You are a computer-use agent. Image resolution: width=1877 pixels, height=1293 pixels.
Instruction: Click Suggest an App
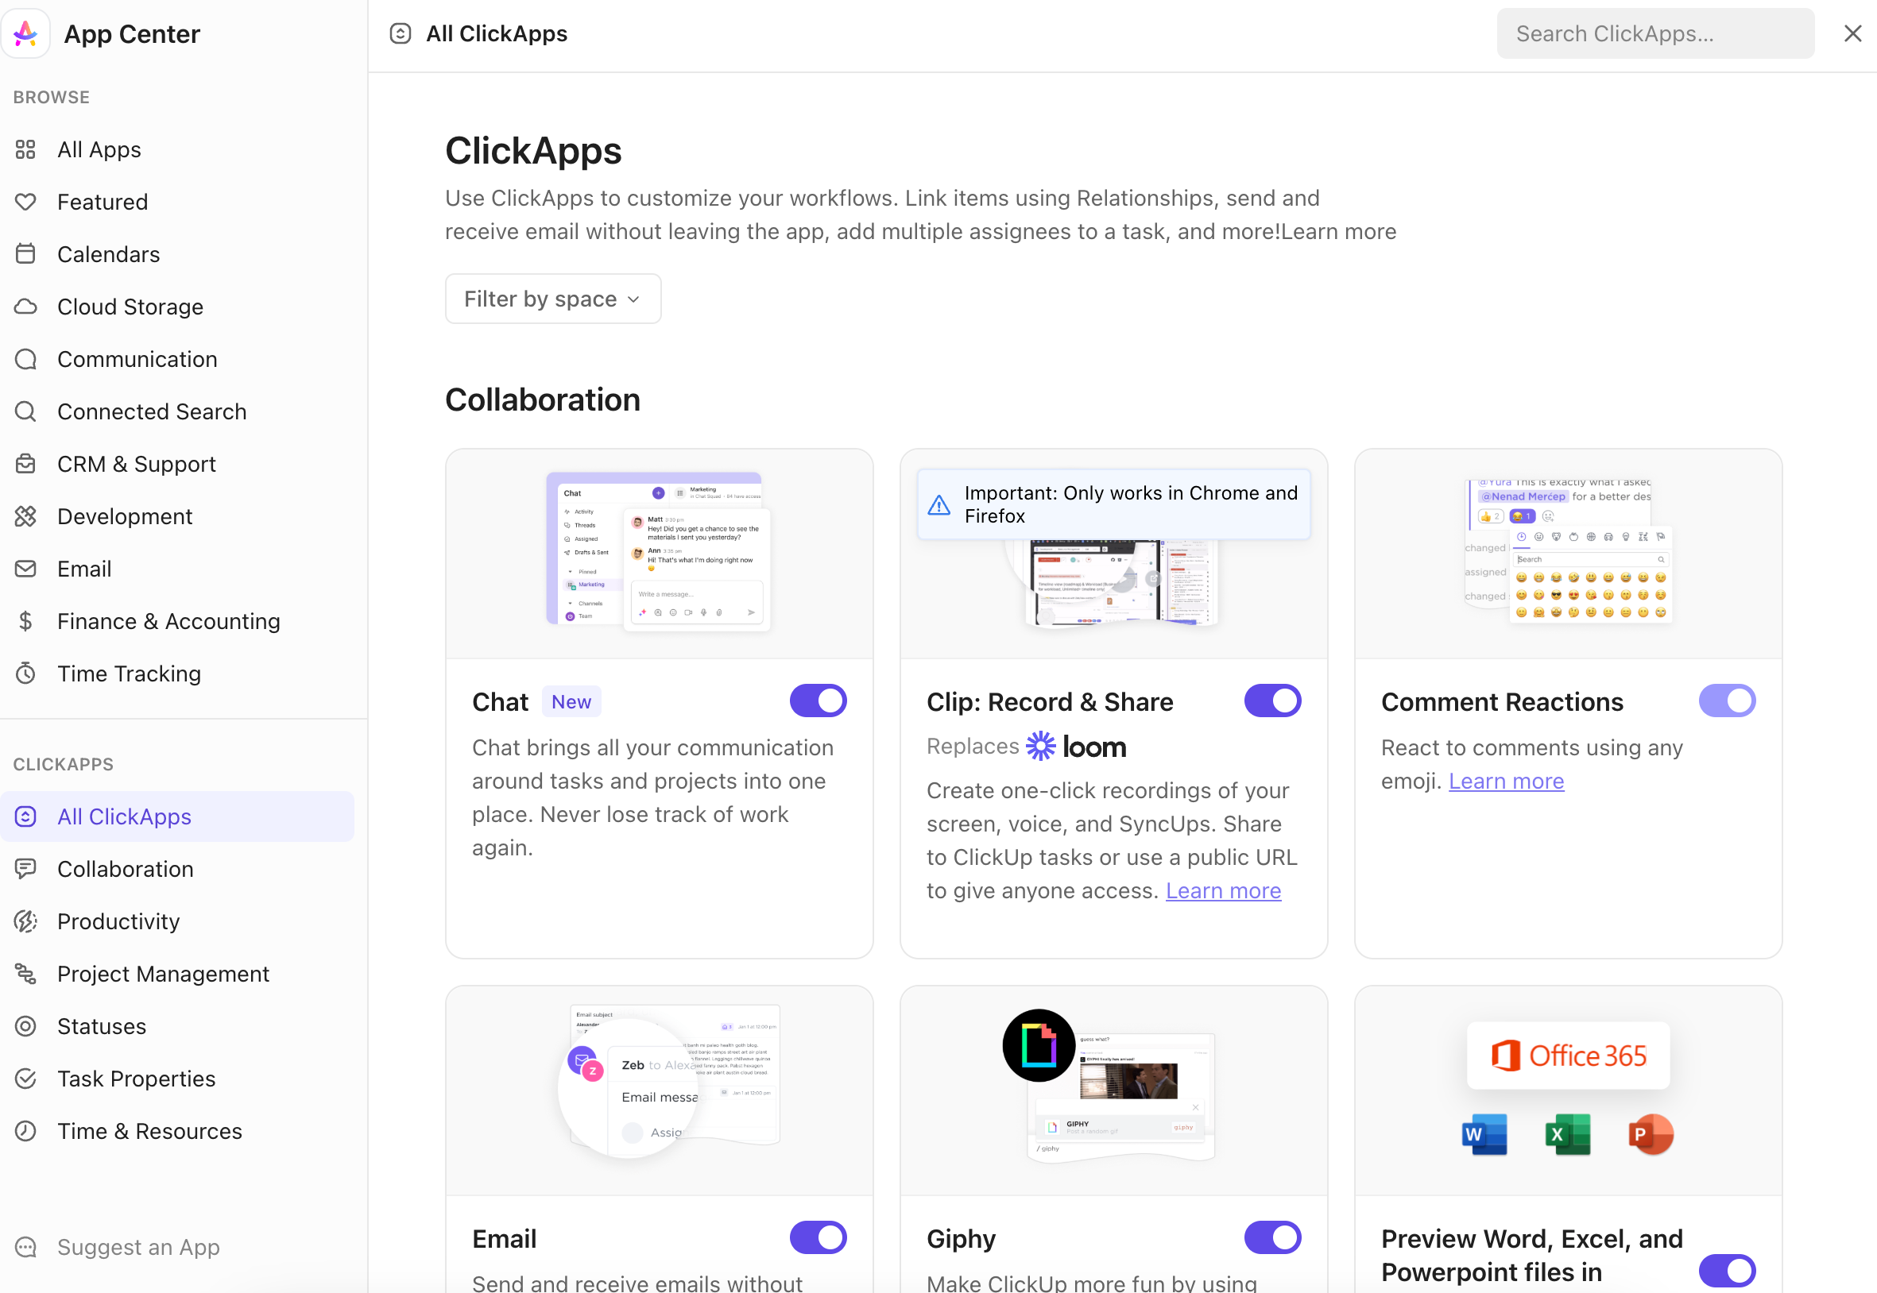137,1247
